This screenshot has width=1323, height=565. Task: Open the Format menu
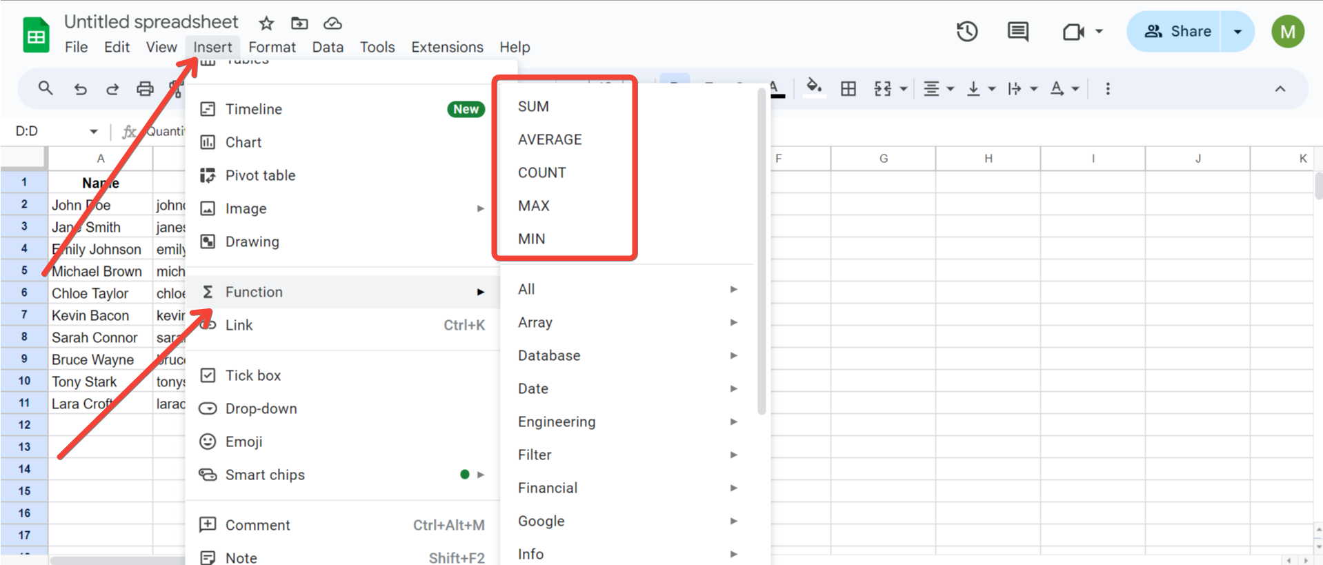click(x=272, y=47)
